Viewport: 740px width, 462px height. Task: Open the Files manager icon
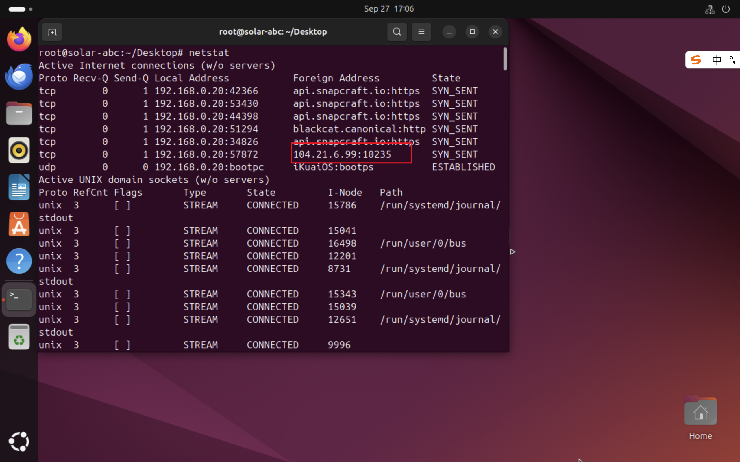coord(19,113)
